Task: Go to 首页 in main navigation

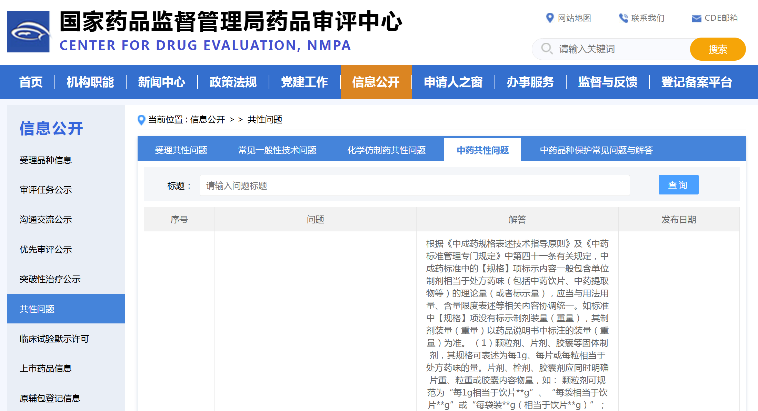Action: click(x=31, y=82)
